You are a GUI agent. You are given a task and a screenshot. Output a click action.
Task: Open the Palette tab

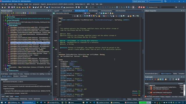[x=175, y=74]
